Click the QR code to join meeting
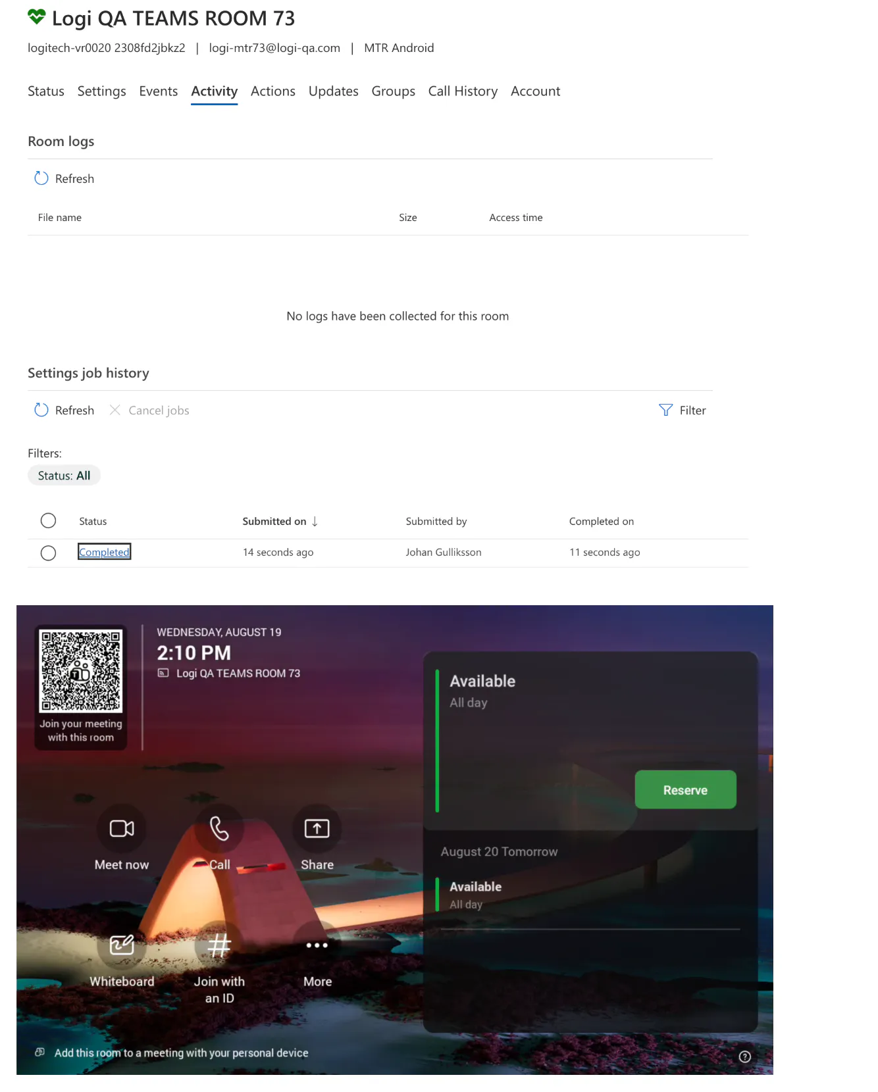 click(x=81, y=671)
